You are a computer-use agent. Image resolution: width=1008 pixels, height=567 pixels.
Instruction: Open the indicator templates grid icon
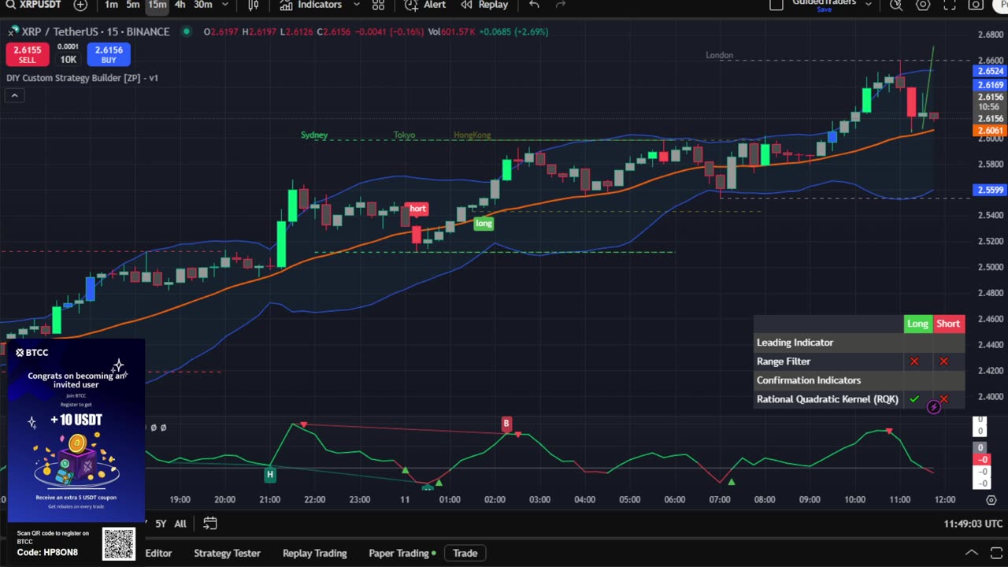tap(378, 5)
